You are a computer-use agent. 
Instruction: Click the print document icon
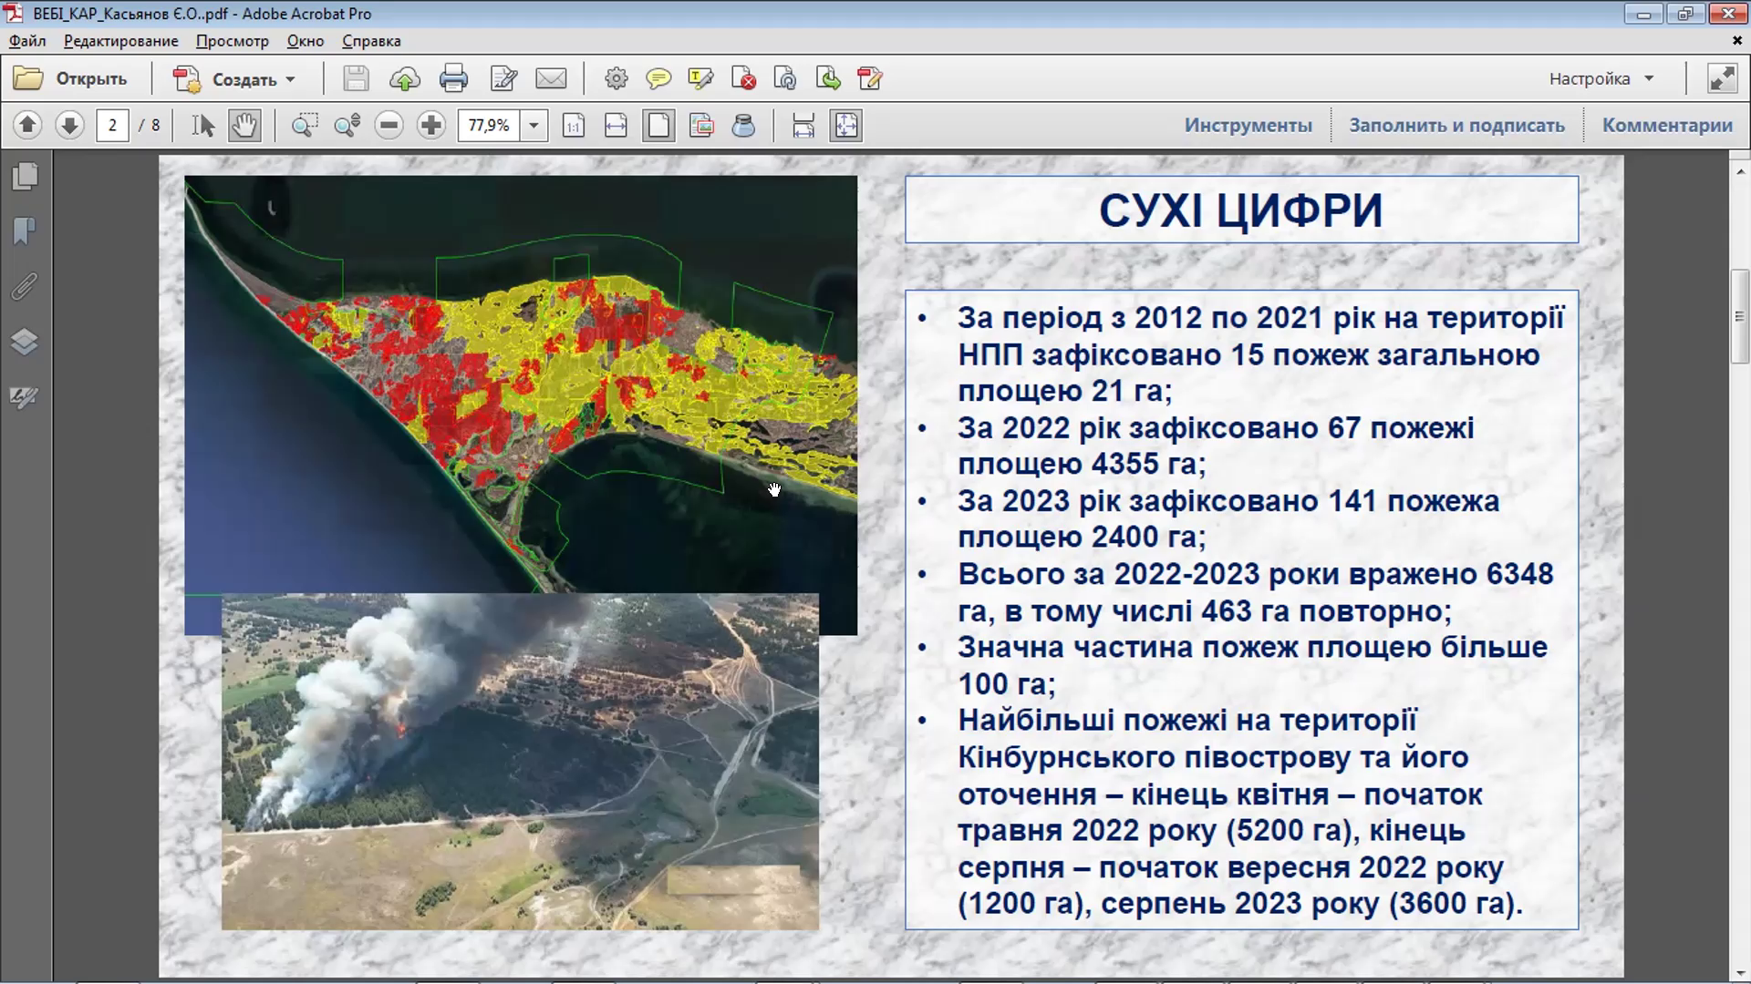(x=453, y=79)
